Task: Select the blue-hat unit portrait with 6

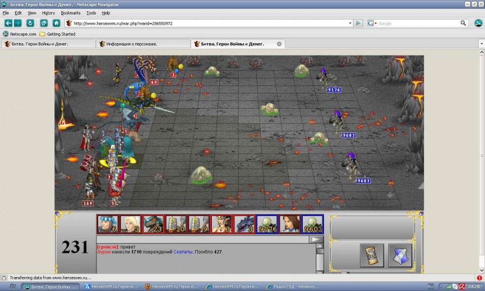Action: tap(108, 224)
